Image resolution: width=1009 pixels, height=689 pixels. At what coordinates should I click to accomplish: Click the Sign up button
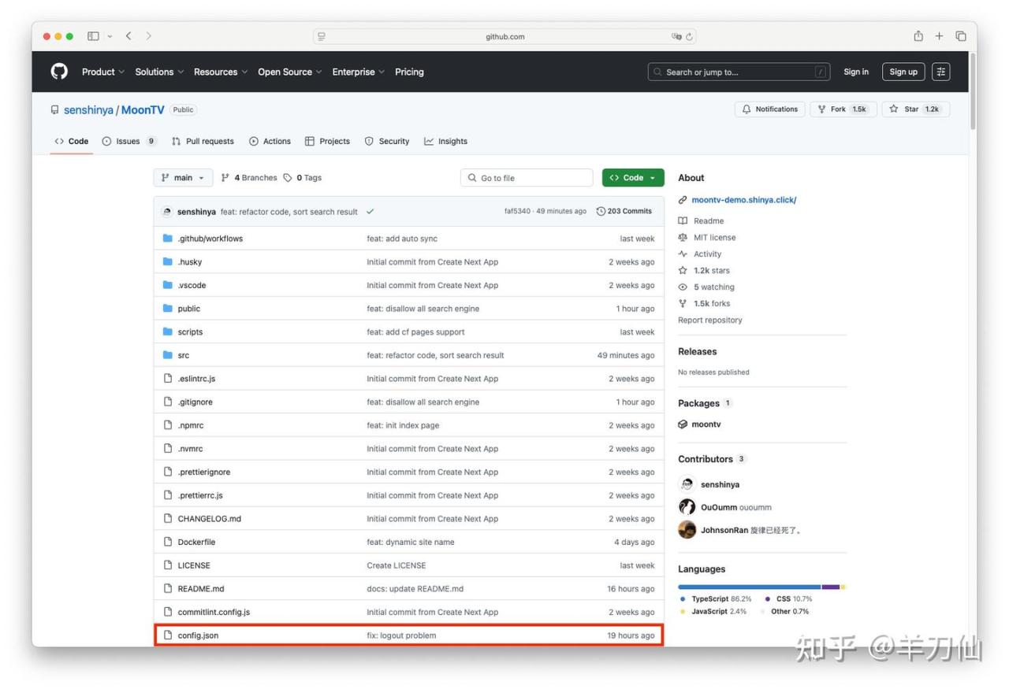pos(903,72)
